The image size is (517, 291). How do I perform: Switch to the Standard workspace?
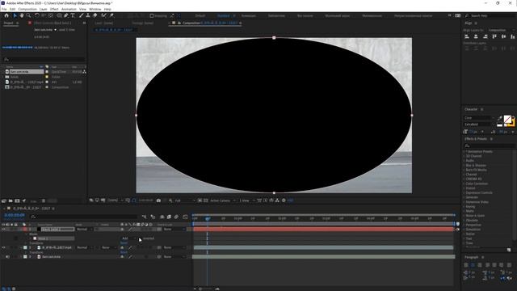click(x=224, y=15)
